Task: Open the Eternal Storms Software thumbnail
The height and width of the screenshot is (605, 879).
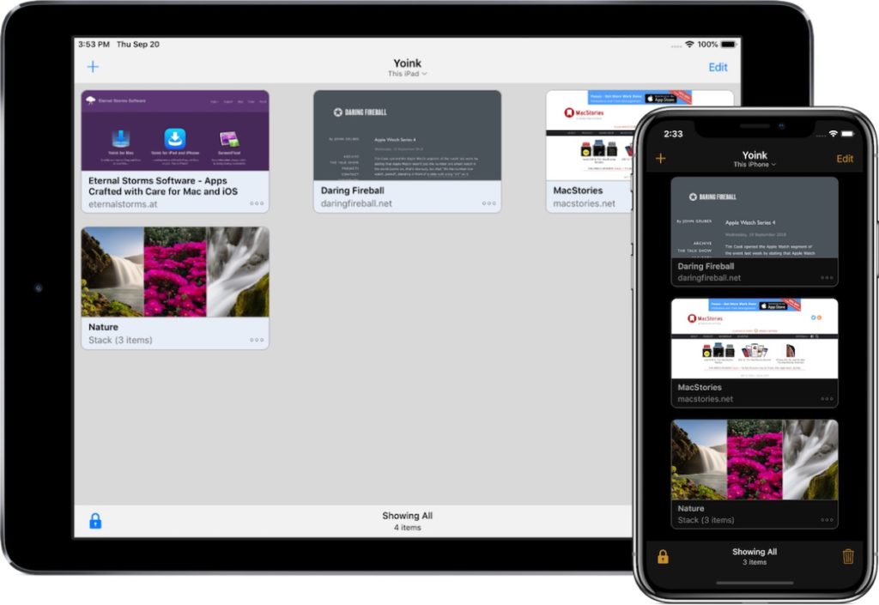Action: 175,130
